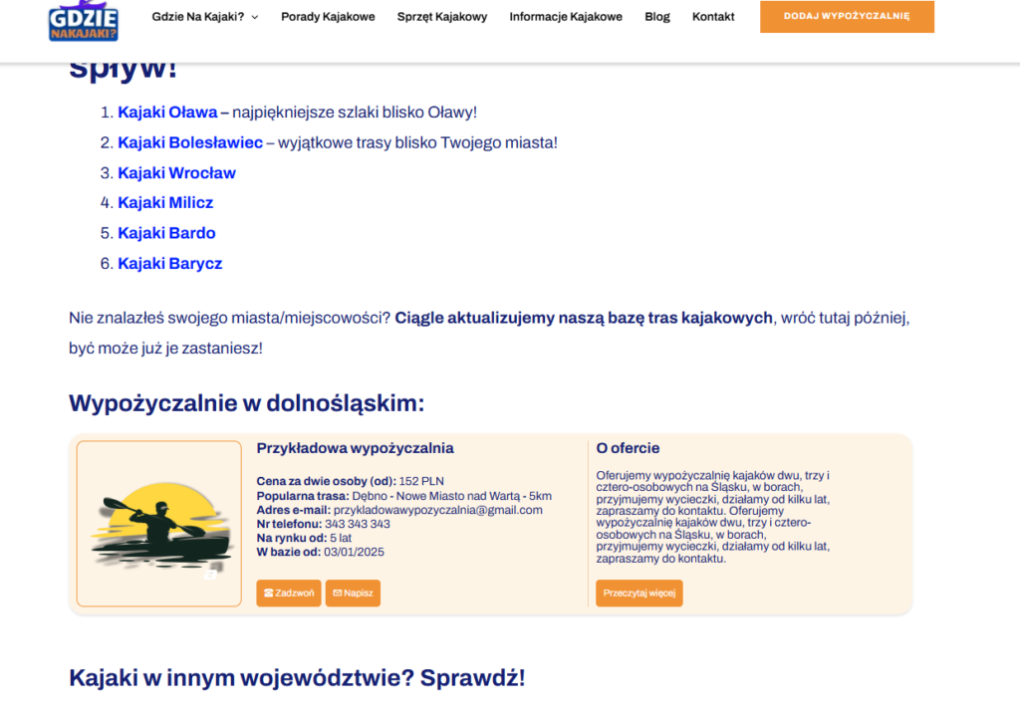Open the Kajaki Bolesławiec link

[190, 142]
